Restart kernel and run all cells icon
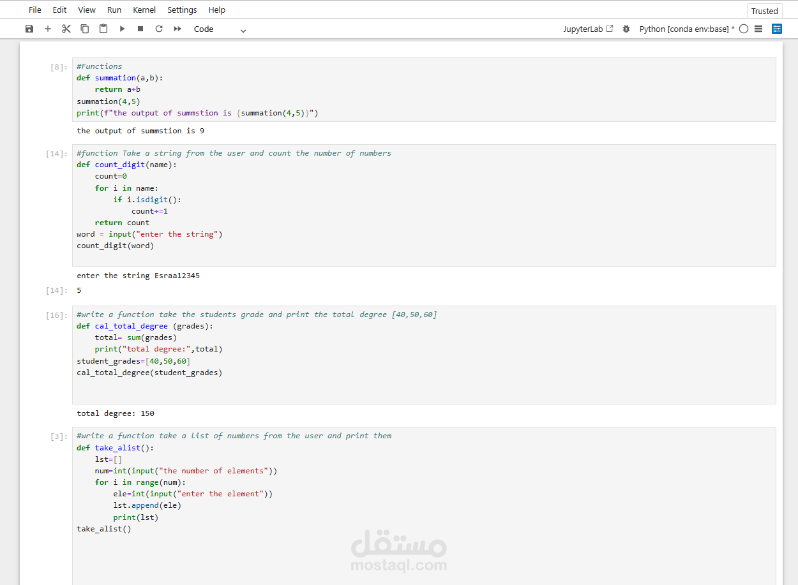 click(x=177, y=29)
